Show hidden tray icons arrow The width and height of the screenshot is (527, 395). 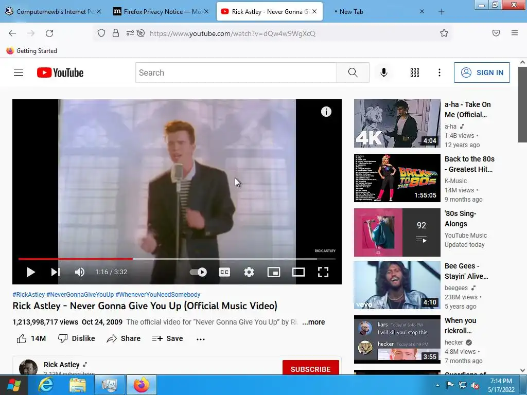[x=437, y=385]
